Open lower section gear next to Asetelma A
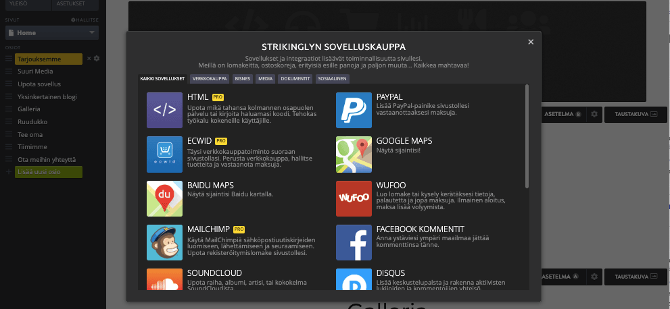Viewport: 670px width, 309px height. tap(594, 277)
